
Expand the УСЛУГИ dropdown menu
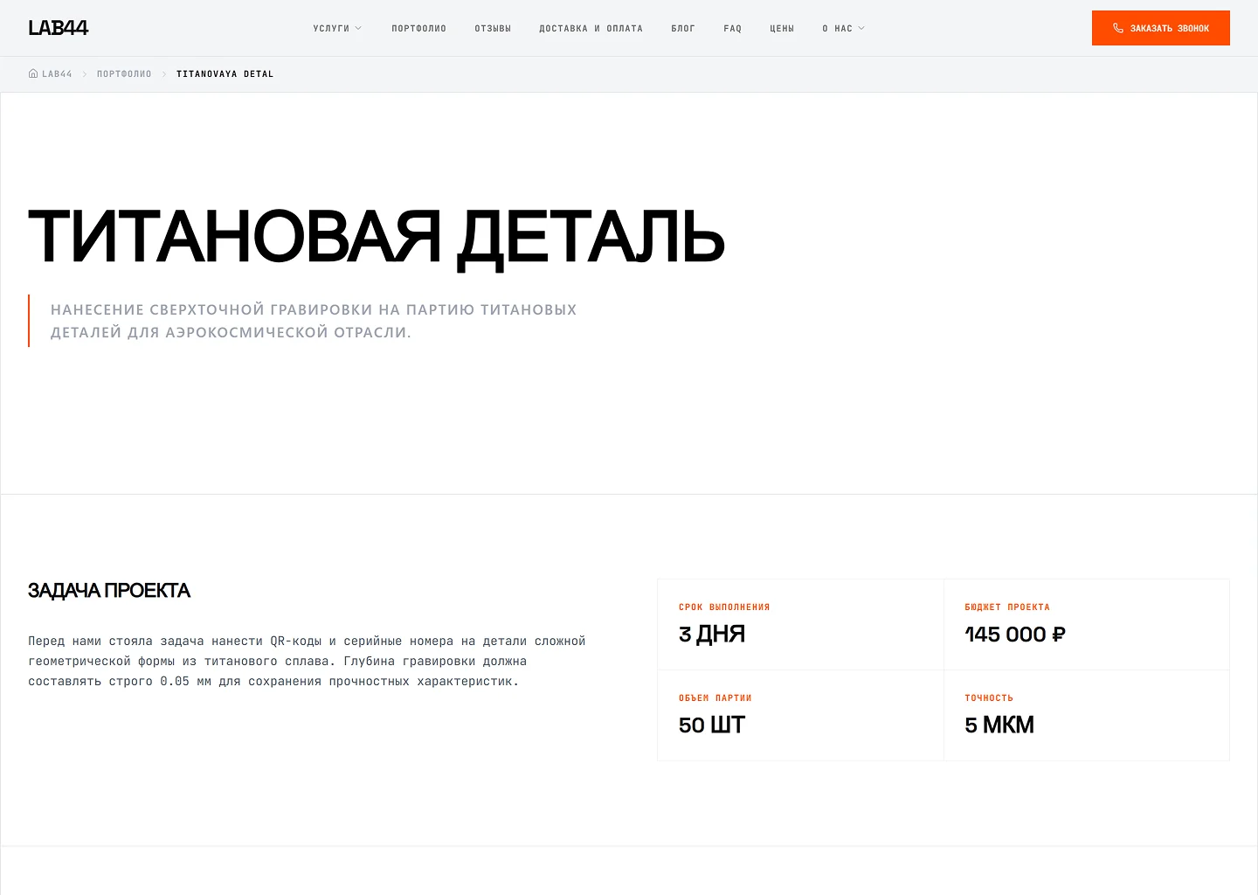coord(332,27)
